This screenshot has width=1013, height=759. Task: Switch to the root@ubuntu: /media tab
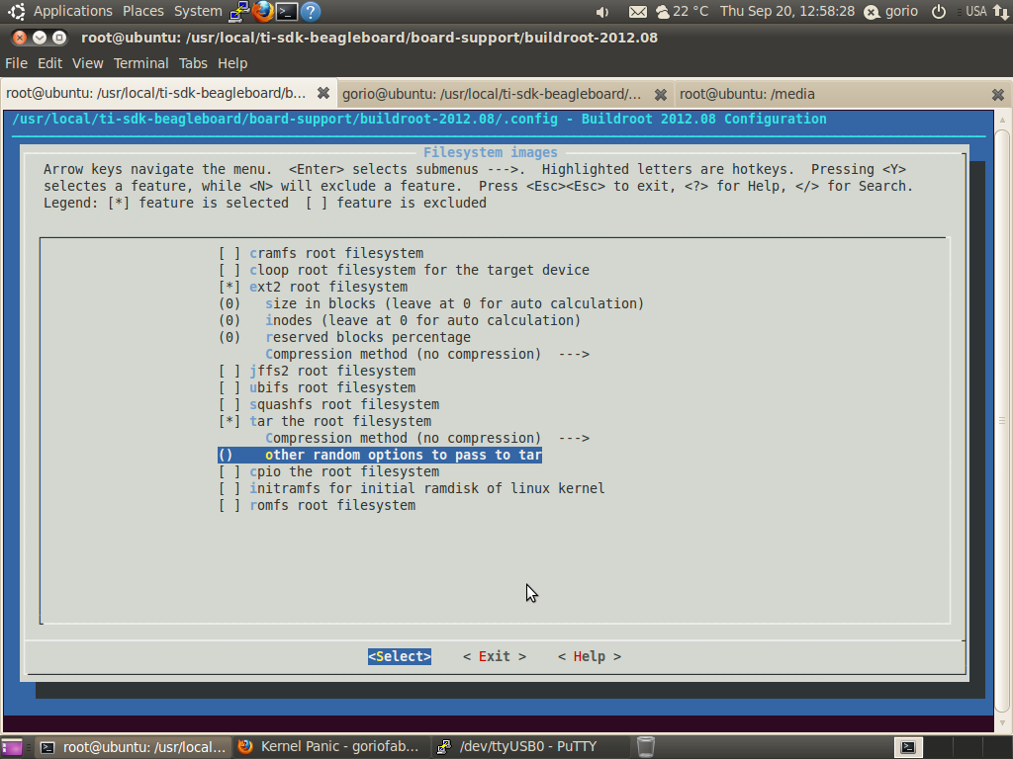point(843,94)
